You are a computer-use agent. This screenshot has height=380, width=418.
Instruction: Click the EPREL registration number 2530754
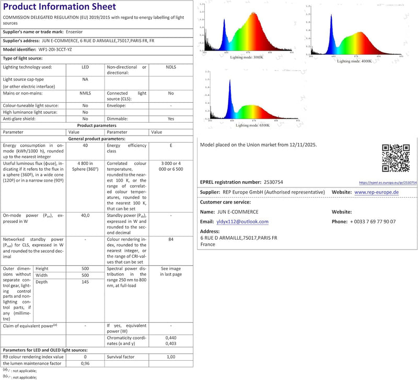(x=273, y=182)
